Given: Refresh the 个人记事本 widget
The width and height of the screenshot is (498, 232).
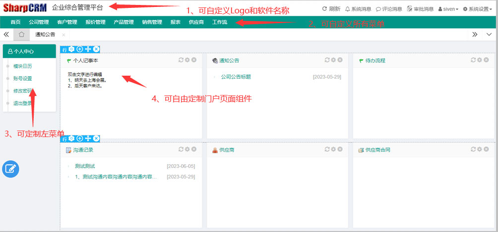Looking at the screenshot, I should [x=181, y=60].
